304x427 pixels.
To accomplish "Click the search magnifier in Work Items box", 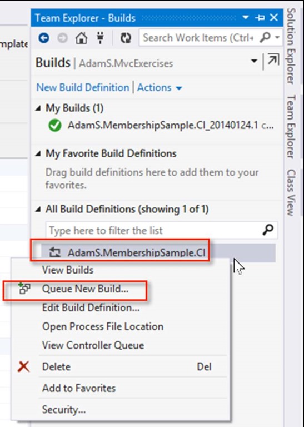I will (265, 37).
